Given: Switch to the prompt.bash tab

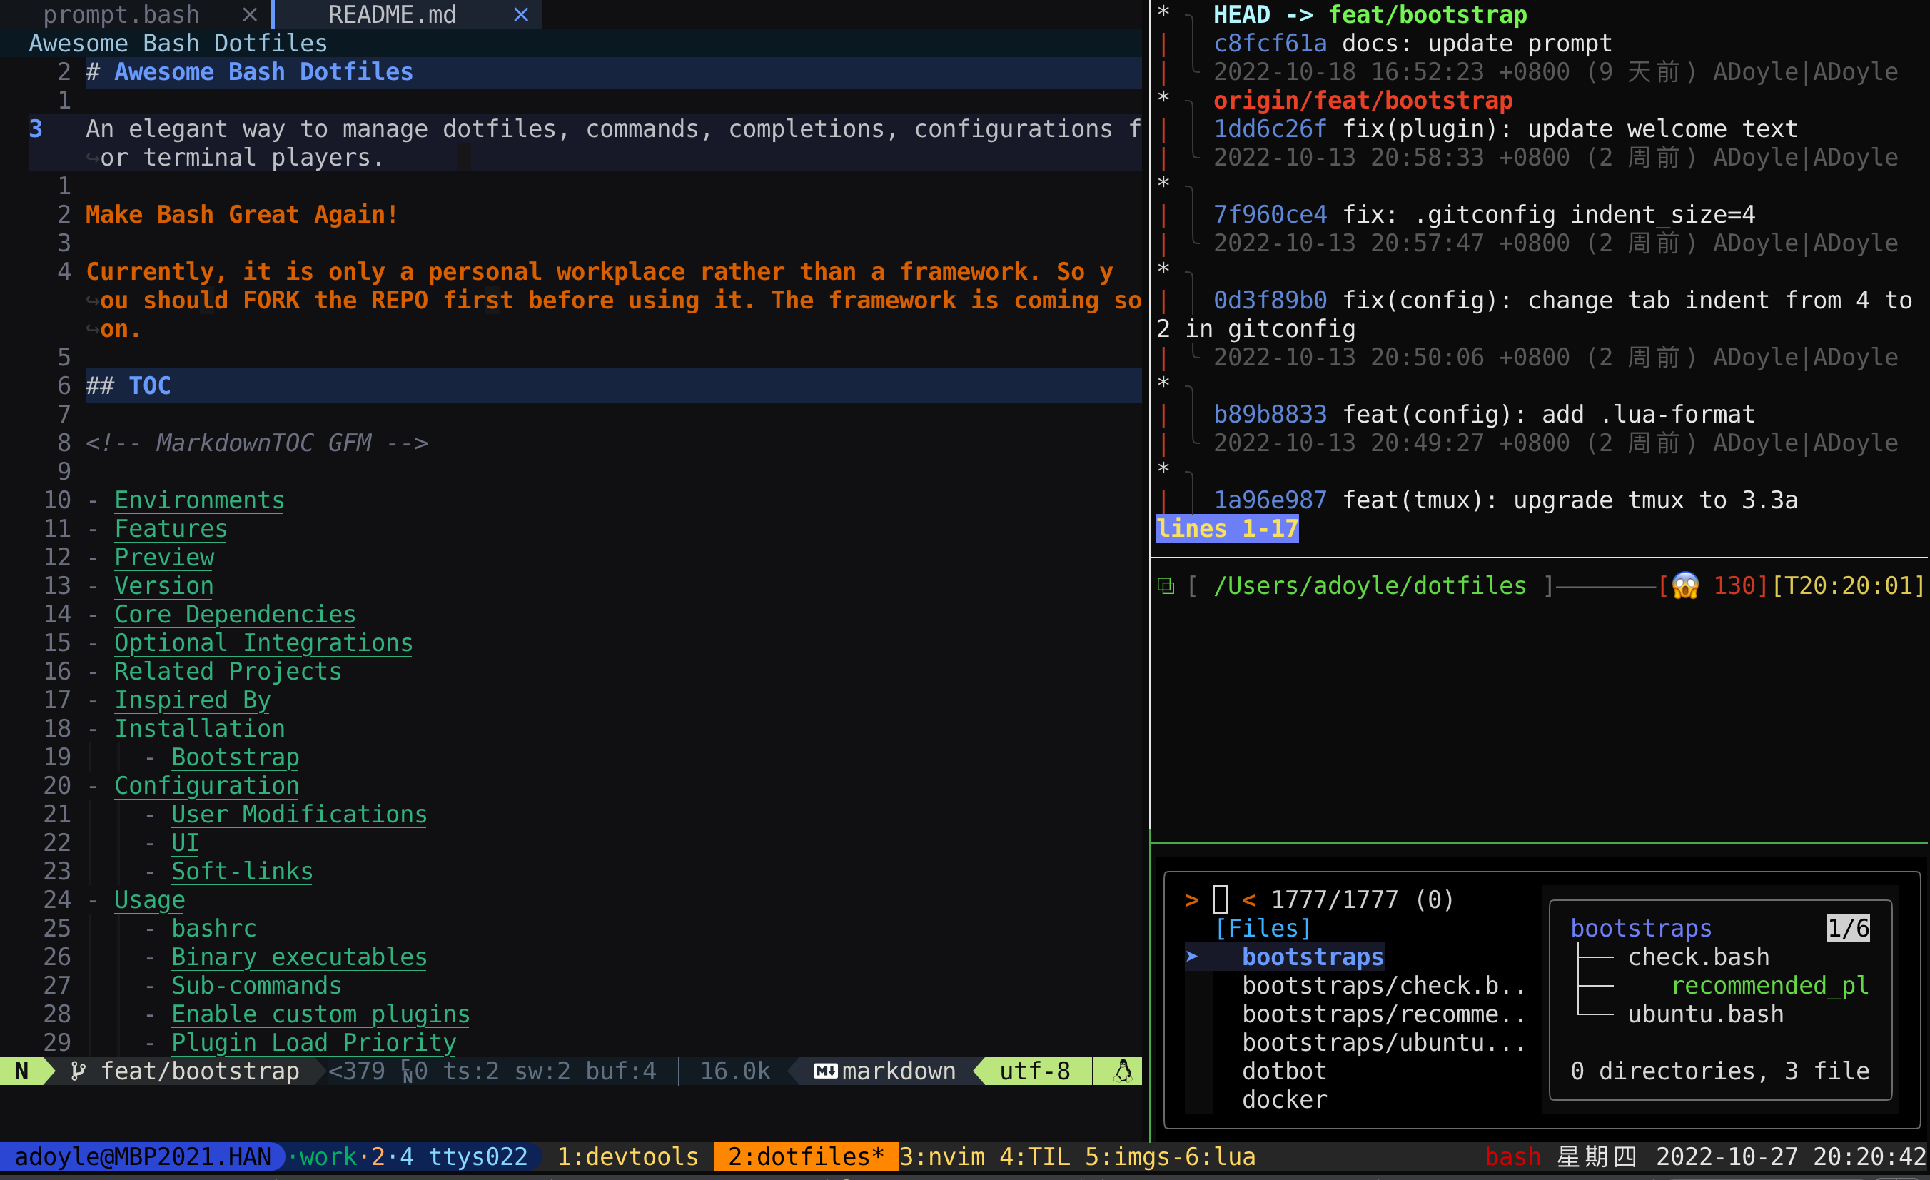Looking at the screenshot, I should click(121, 15).
